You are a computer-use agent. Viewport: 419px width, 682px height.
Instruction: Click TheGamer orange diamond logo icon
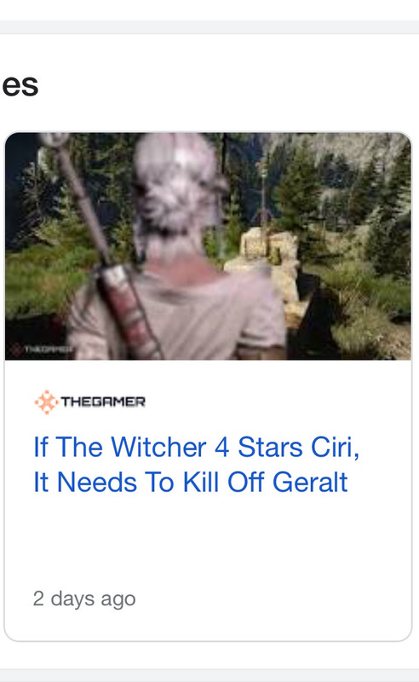click(46, 402)
